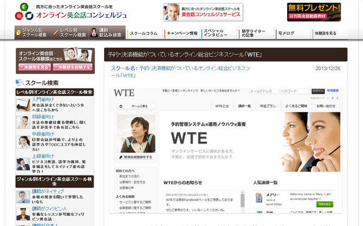Click the 初級者向け woman thumbnail
363x226 pixels.
click(23, 122)
